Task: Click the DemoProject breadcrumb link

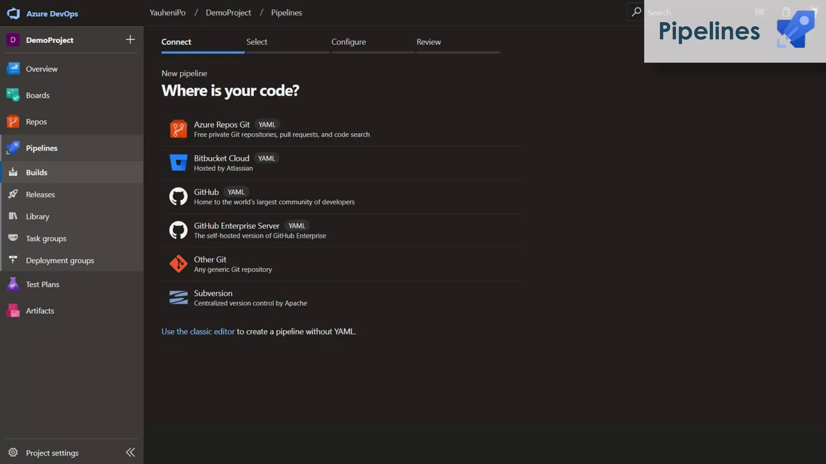Action: pos(228,12)
